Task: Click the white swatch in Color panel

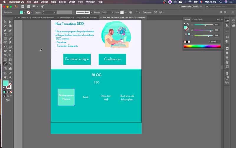Action: pyautogui.click(x=189, y=42)
